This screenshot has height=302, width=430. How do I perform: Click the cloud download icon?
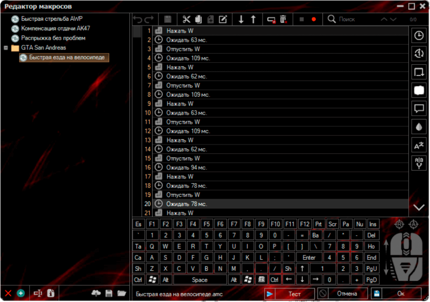96,293
